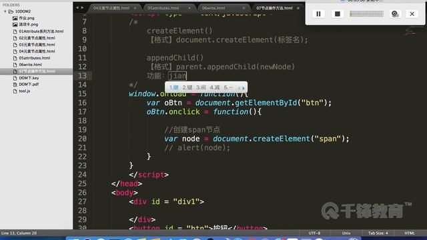
Task: Click the //创建span节点 comment
Action: coord(192,130)
